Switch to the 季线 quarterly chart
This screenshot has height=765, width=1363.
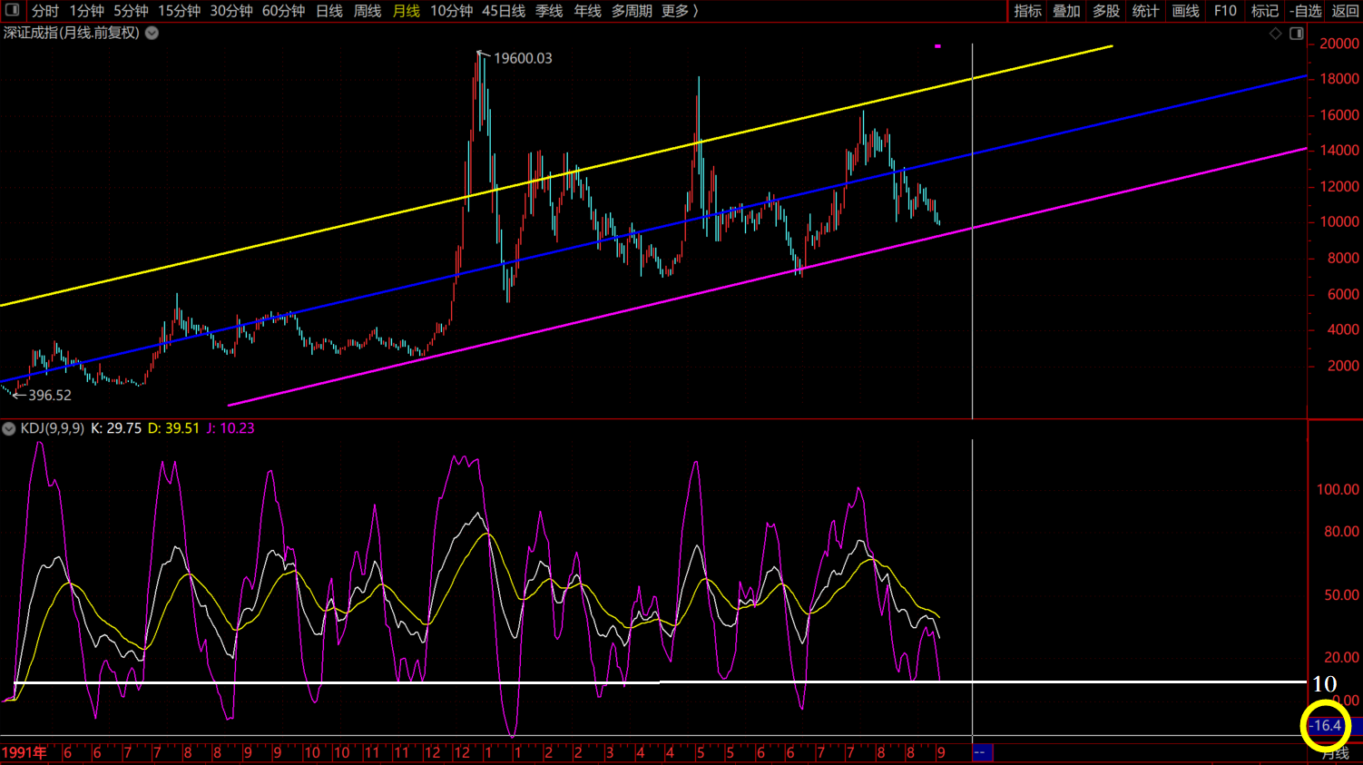549,11
